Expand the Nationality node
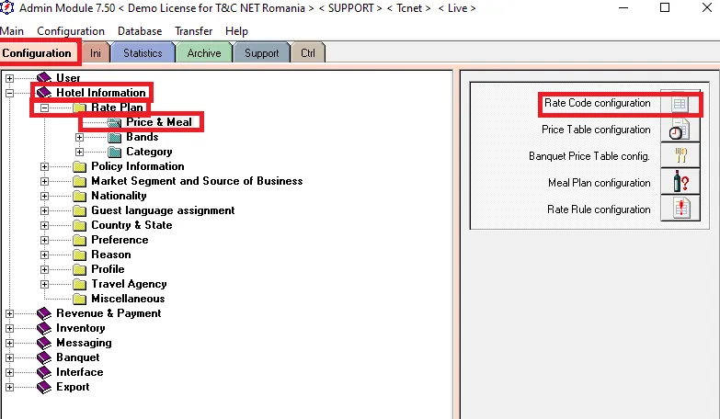The image size is (720, 419). point(44,196)
